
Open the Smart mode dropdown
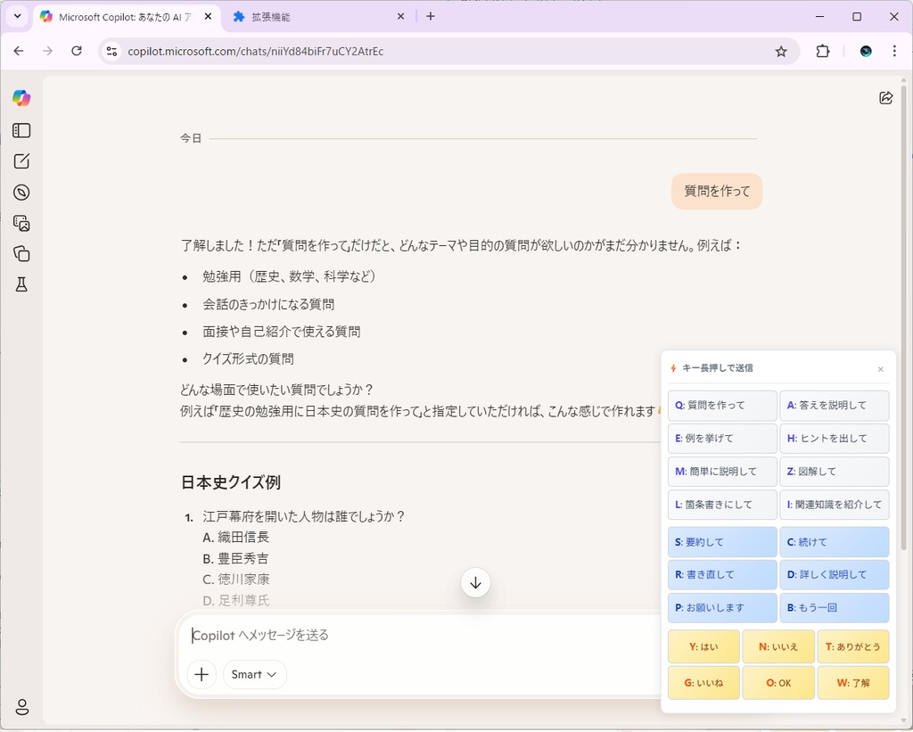(x=254, y=674)
